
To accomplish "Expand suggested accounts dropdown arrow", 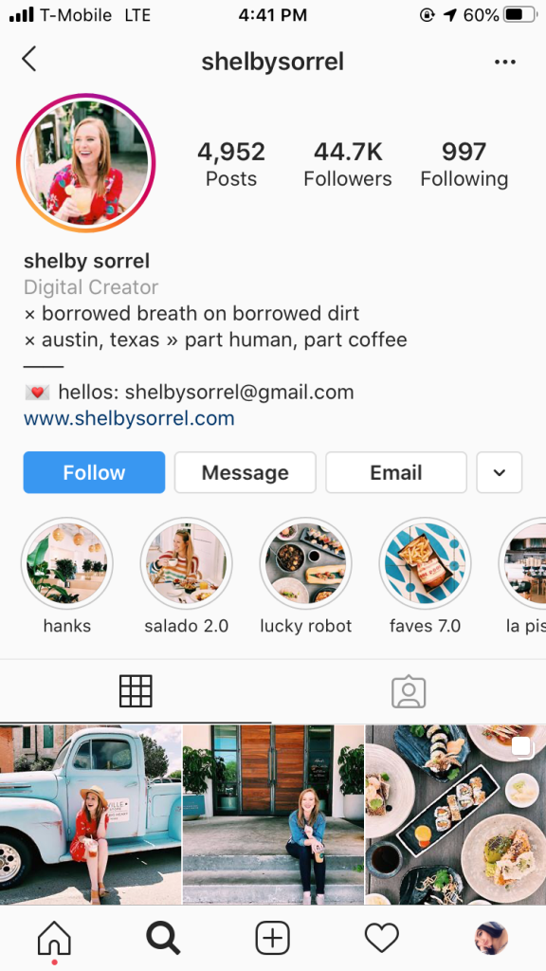I will click(500, 472).
